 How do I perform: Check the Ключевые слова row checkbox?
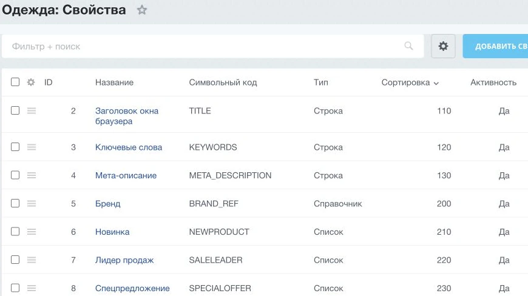(x=15, y=147)
